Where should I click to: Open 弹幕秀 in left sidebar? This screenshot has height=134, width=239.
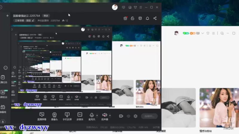coord(3,109)
